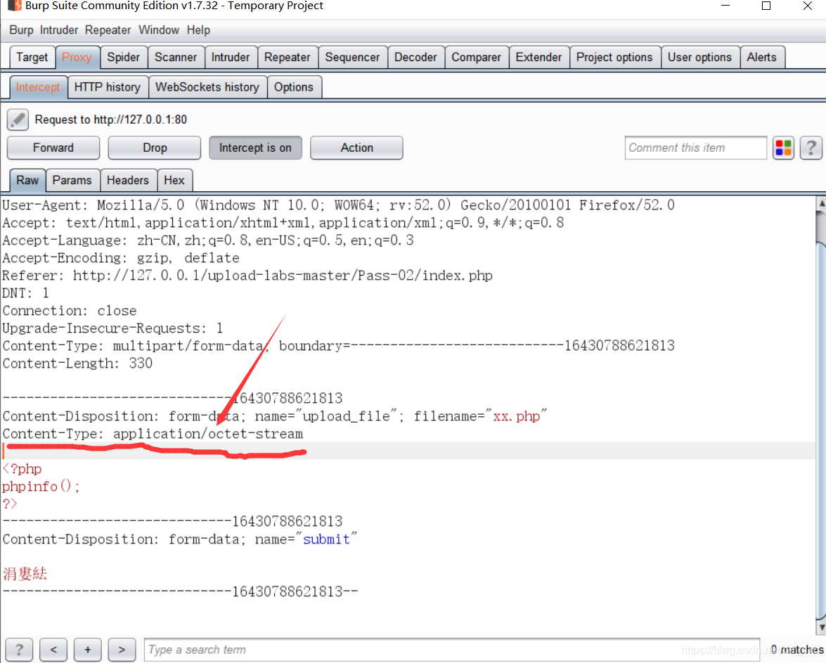This screenshot has height=663, width=826.
Task: Click the help question mark near comment field
Action: [811, 148]
